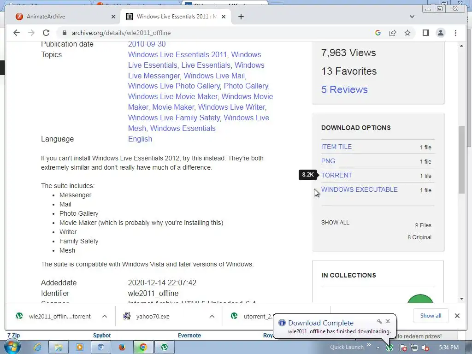Download the ITEM TILE file
The height and width of the screenshot is (354, 472).
(x=336, y=147)
